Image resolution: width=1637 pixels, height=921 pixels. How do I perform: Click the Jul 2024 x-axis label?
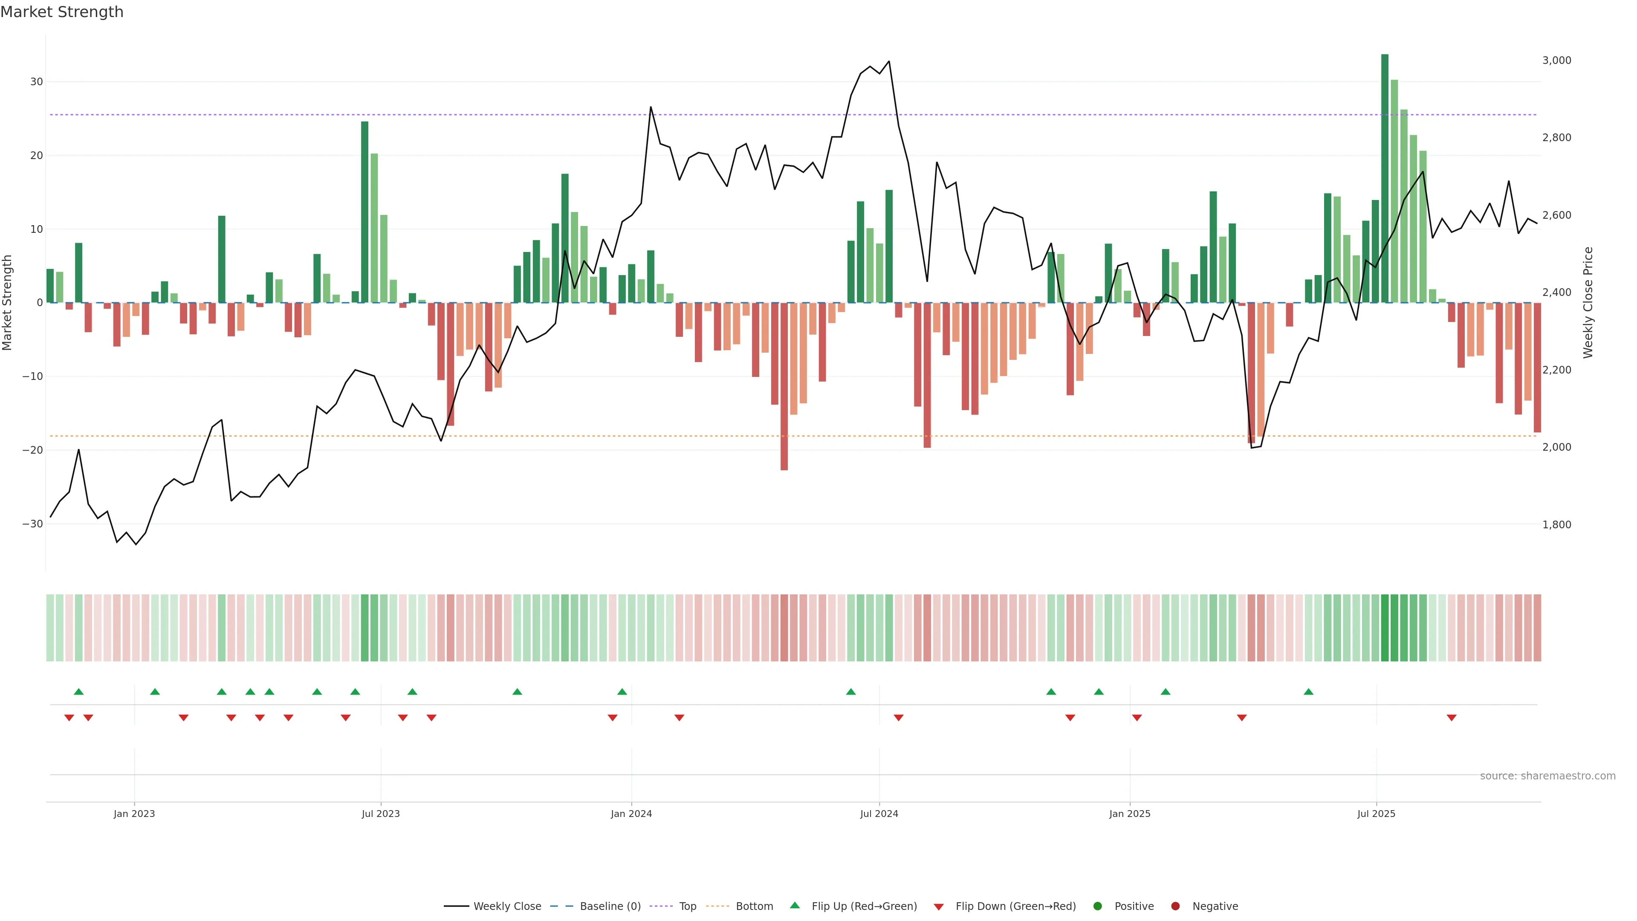point(879,814)
